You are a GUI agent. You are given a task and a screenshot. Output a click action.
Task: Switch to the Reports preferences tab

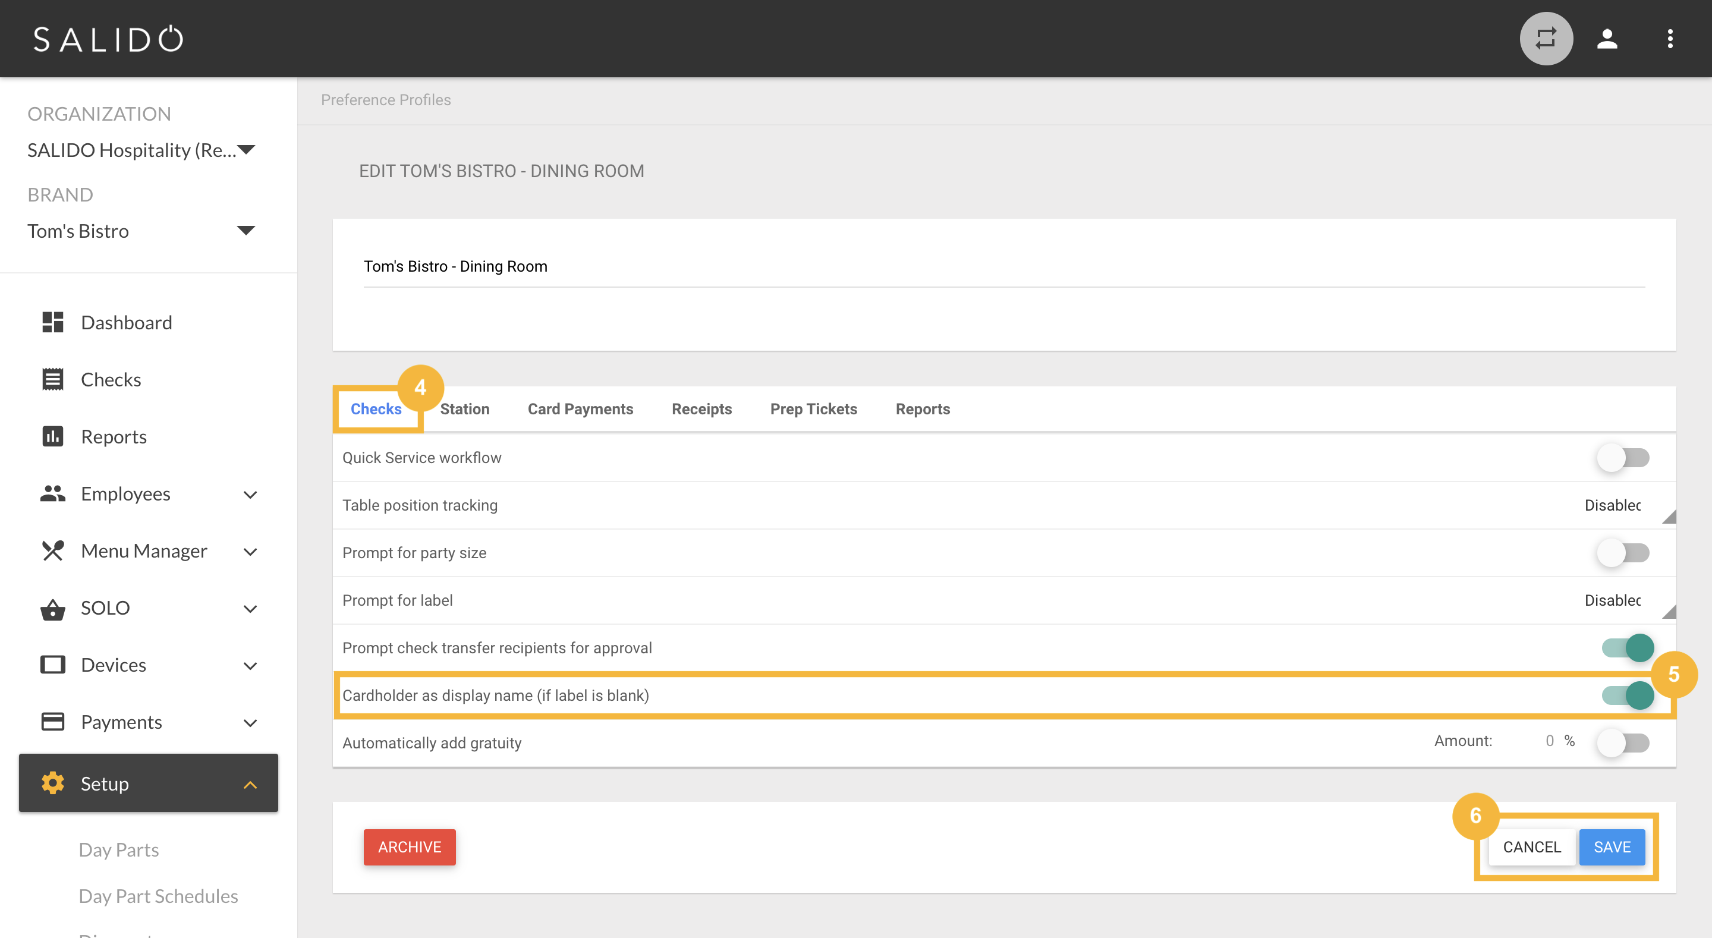pos(923,409)
